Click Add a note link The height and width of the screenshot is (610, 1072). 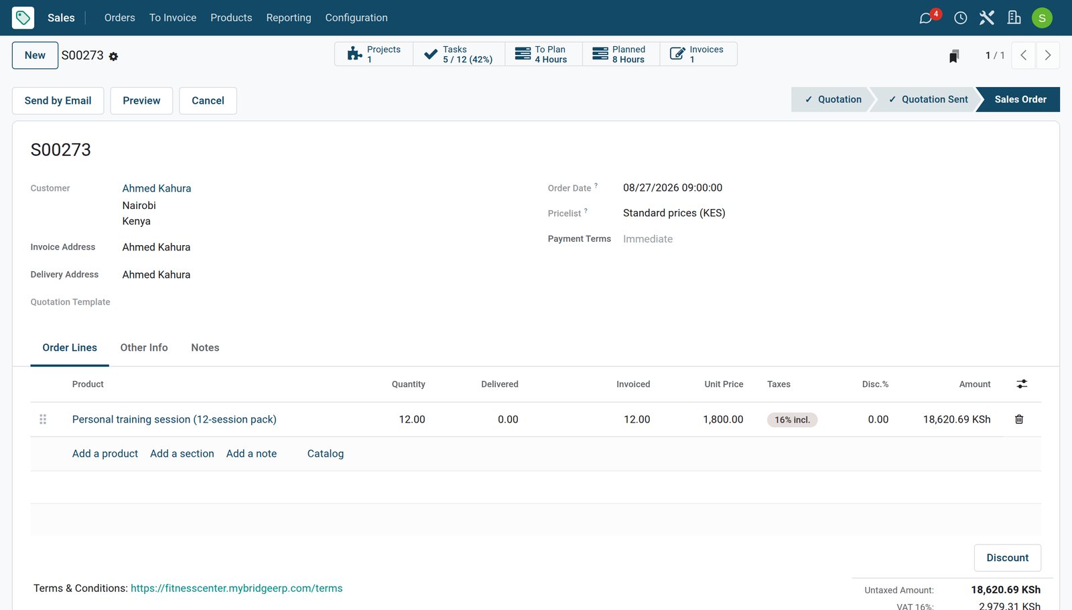point(251,453)
